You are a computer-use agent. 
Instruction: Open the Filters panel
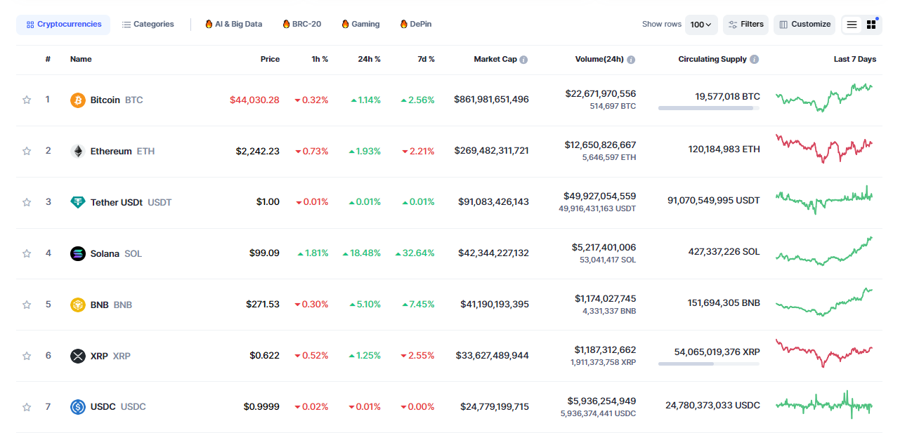pos(745,25)
